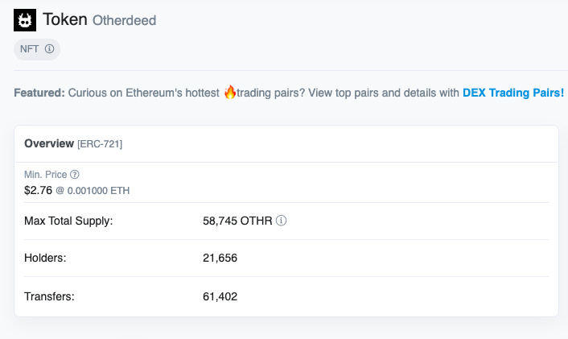Click the Min. Price help question icon

pos(75,175)
